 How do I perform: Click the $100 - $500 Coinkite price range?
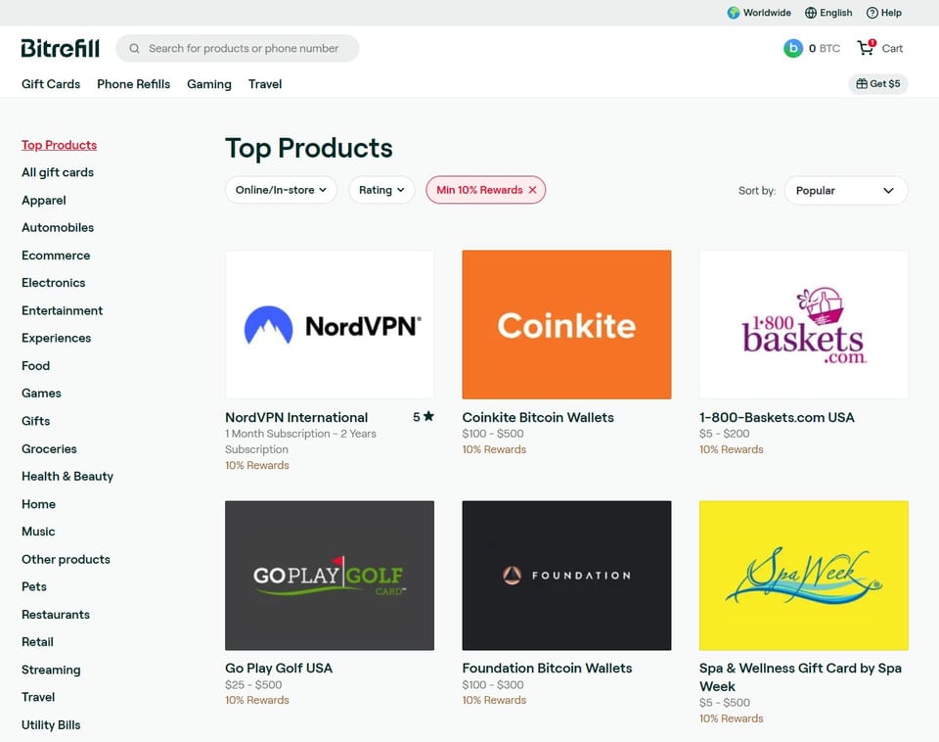point(493,434)
